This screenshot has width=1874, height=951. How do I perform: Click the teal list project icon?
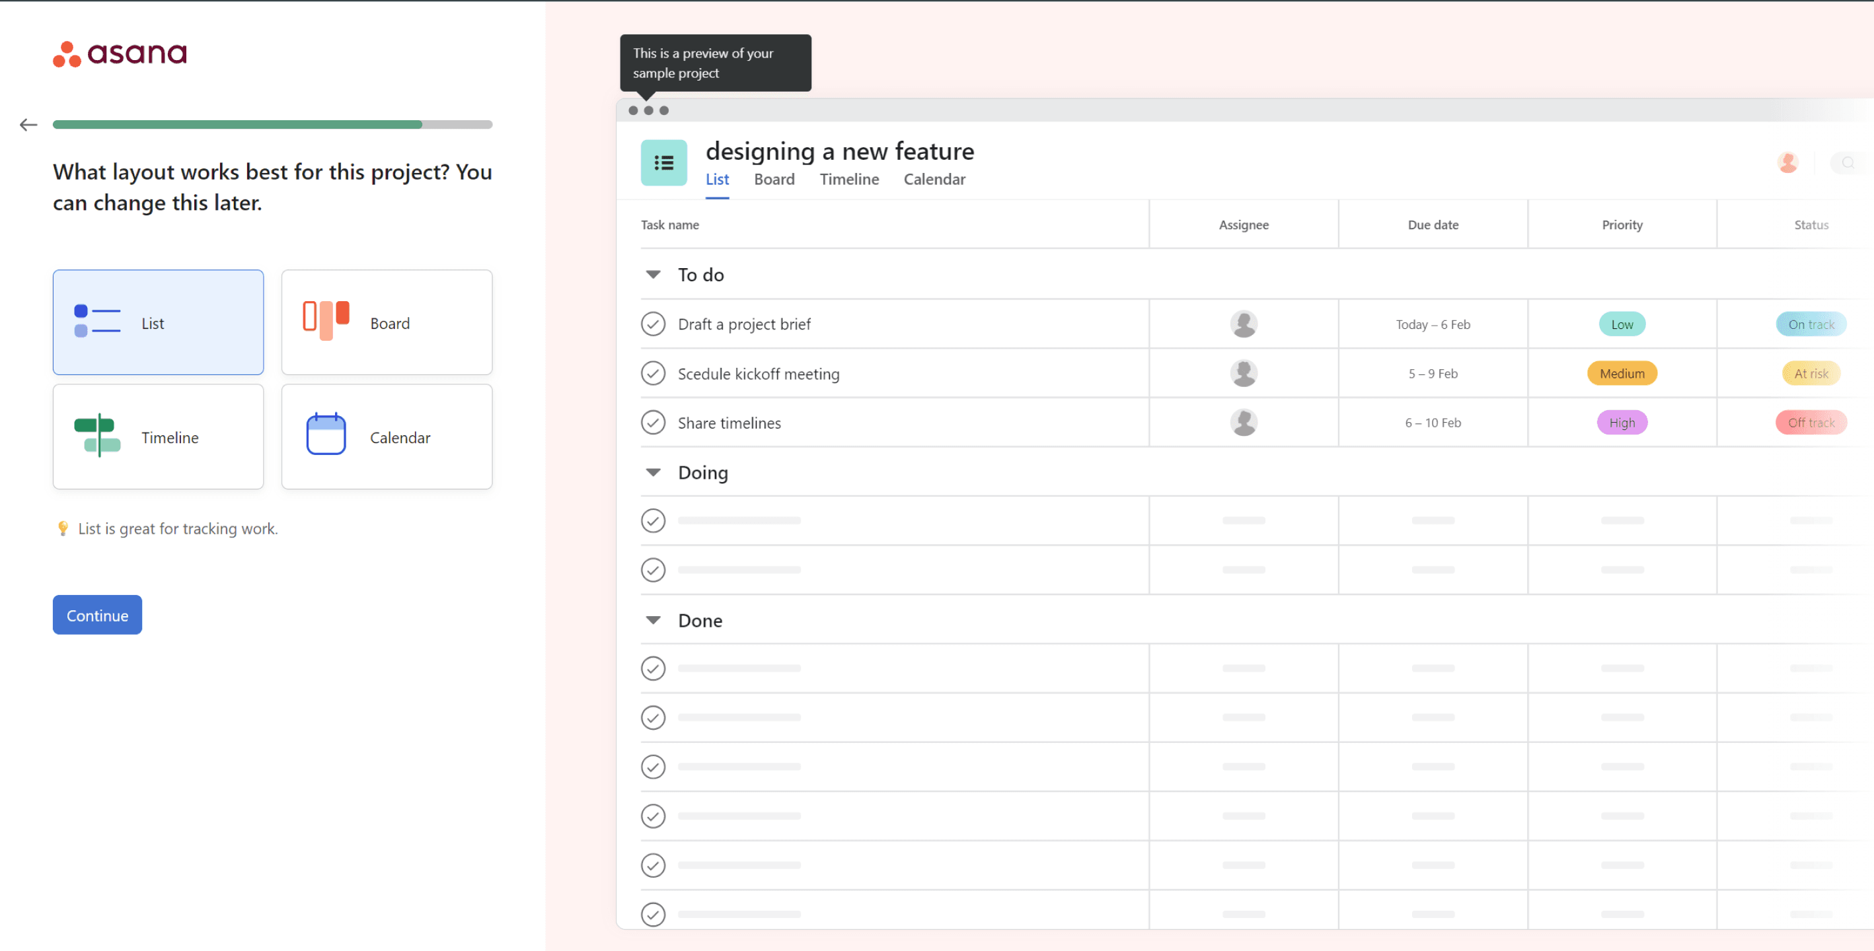[663, 163]
